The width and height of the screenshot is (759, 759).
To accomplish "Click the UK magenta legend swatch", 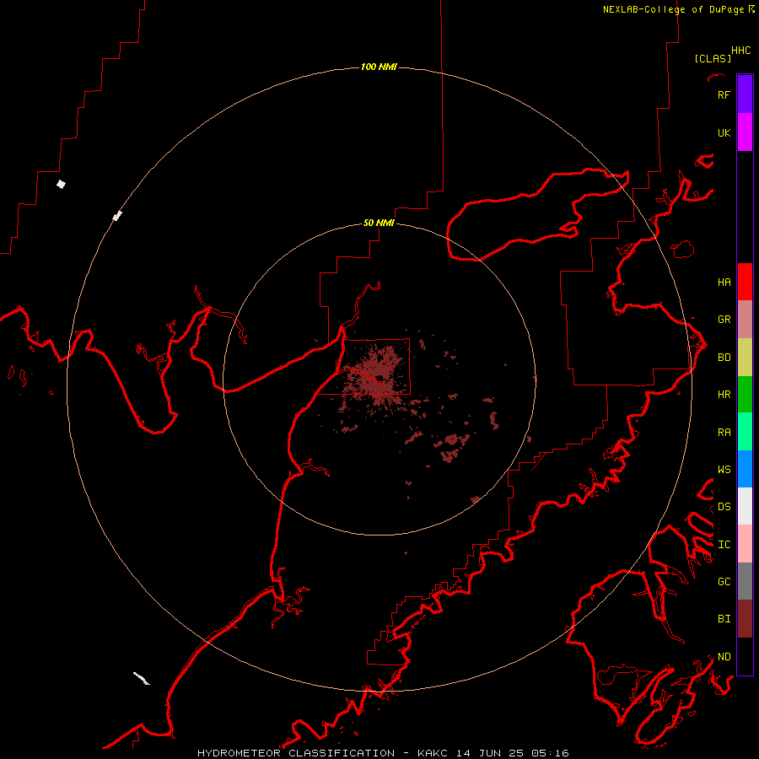I will tap(745, 132).
